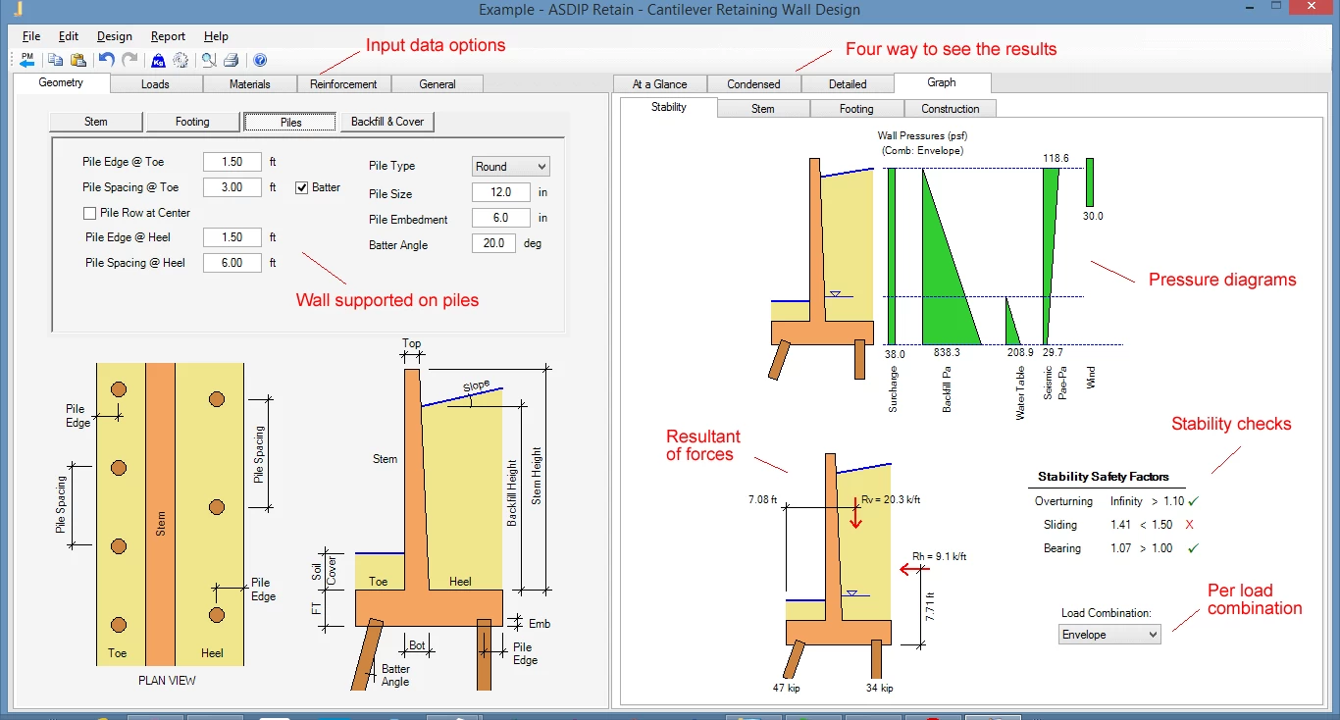Click the seismic pressure value 118.6

tap(1057, 158)
